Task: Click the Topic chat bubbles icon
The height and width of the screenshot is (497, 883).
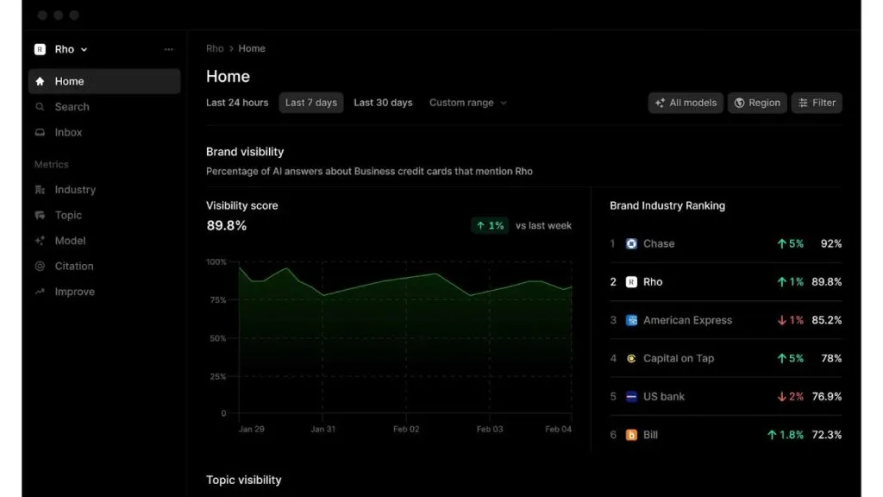Action: (40, 215)
